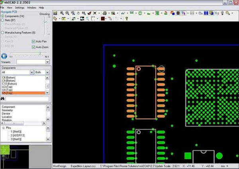The height and width of the screenshot is (169, 239).
Task: Click the light bulb icon
Action: pos(222,13)
